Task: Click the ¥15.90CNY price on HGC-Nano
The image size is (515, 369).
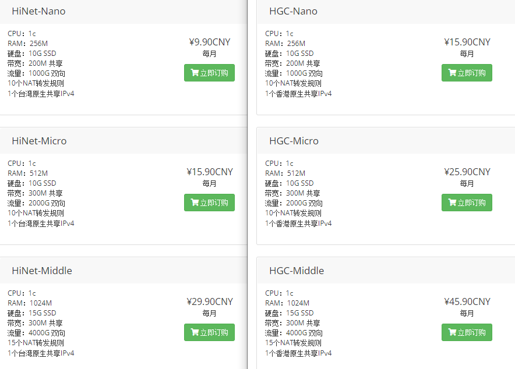Action: pyautogui.click(x=467, y=42)
